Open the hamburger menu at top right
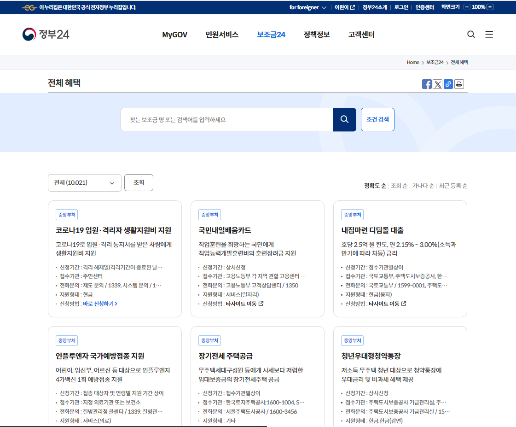Viewport: 516px width, 427px height. pyautogui.click(x=489, y=34)
